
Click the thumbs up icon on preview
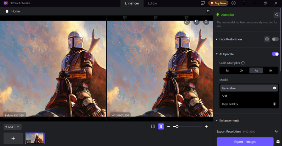(x=187, y=22)
